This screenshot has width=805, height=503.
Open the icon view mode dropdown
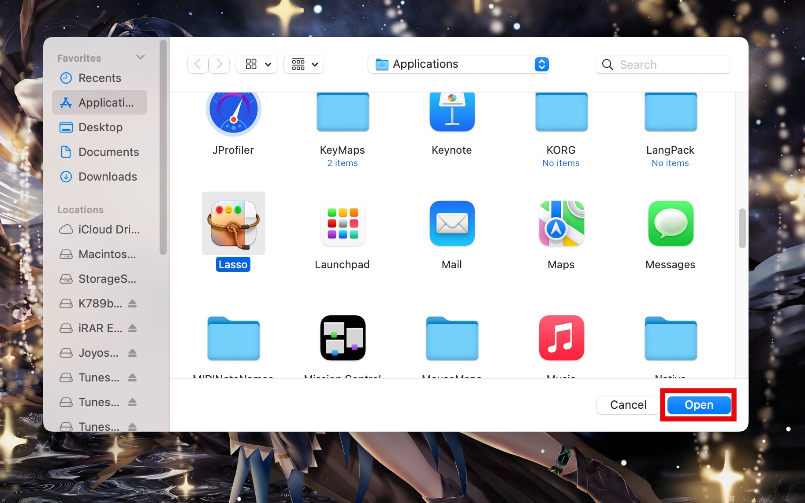pos(257,64)
